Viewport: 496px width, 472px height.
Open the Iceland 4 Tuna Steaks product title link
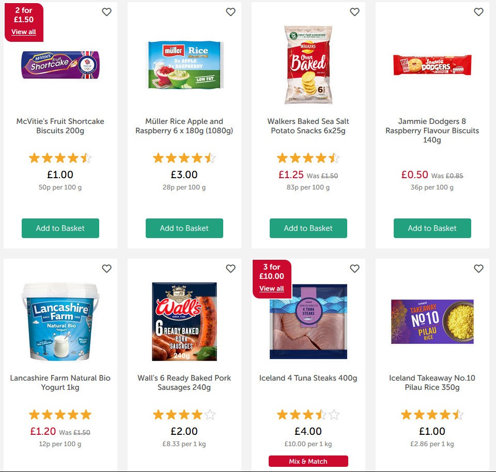tap(308, 378)
